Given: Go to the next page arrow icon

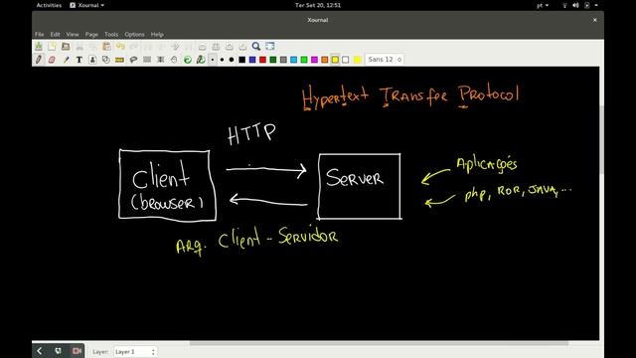Looking at the screenshot, I should click(175, 47).
